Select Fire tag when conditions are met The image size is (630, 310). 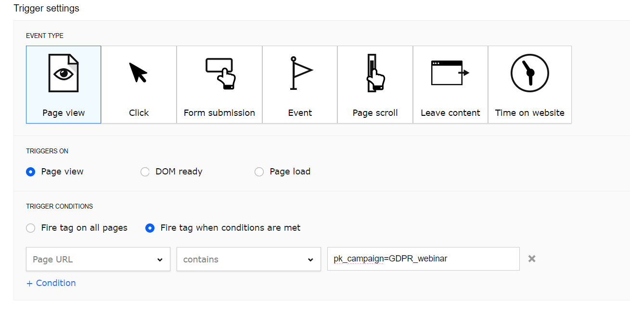tap(150, 228)
